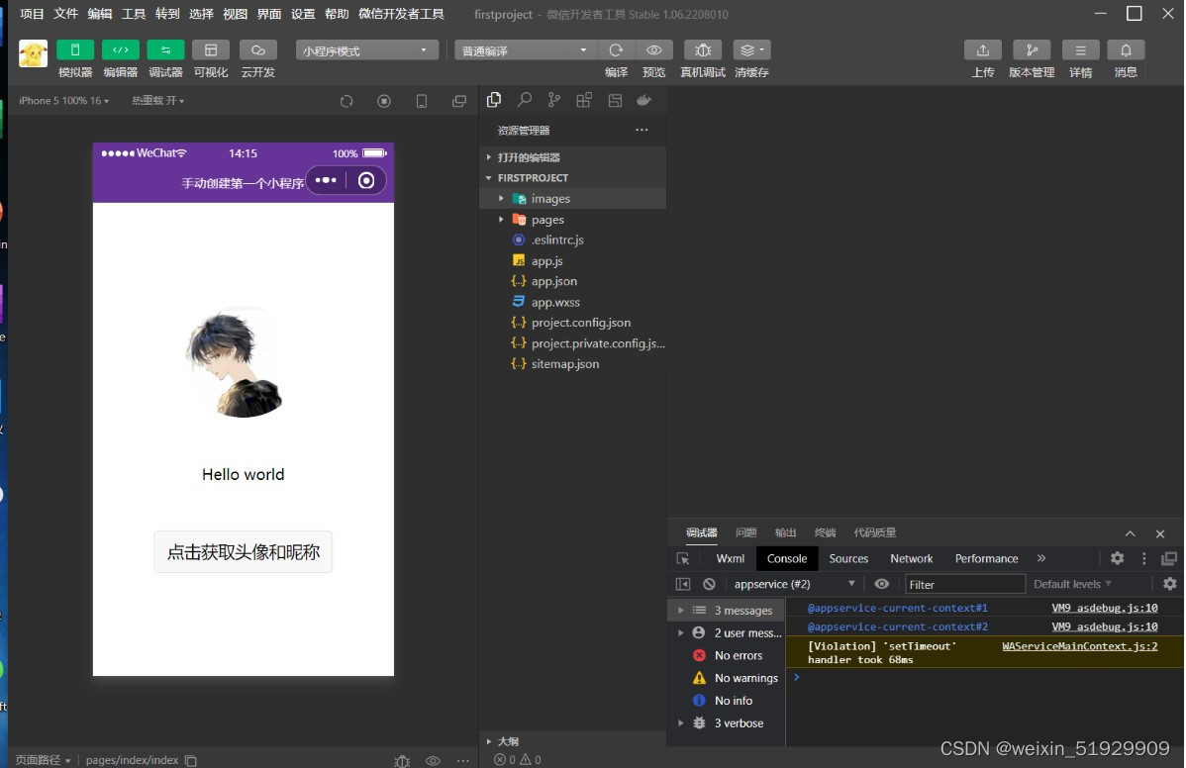1186x768 pixels.
Task: Open explorer more options ellipsis
Action: coord(642,130)
